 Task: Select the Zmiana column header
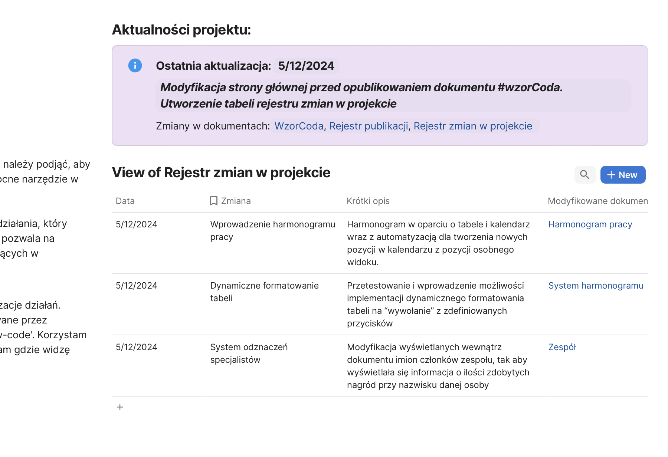click(x=236, y=201)
